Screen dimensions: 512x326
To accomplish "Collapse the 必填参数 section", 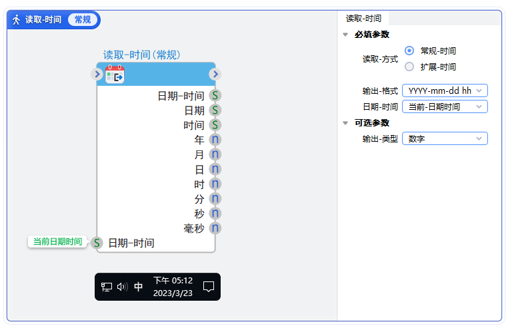I will coord(345,35).
